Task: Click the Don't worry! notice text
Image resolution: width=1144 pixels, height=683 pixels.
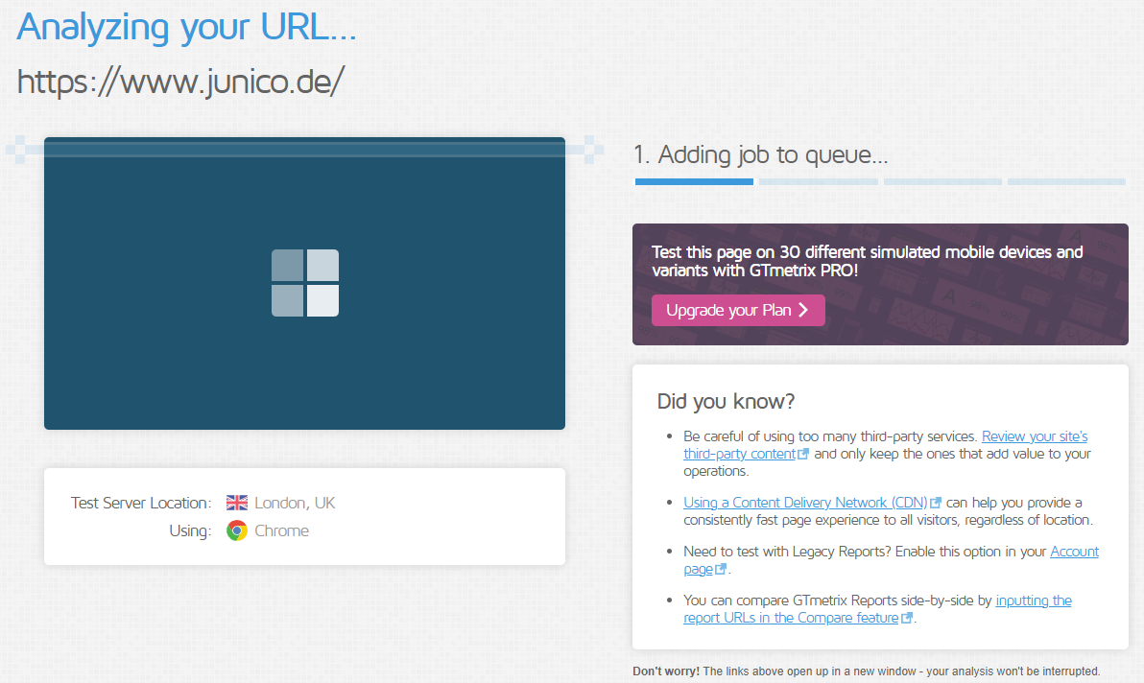Action: pyautogui.click(x=866, y=671)
